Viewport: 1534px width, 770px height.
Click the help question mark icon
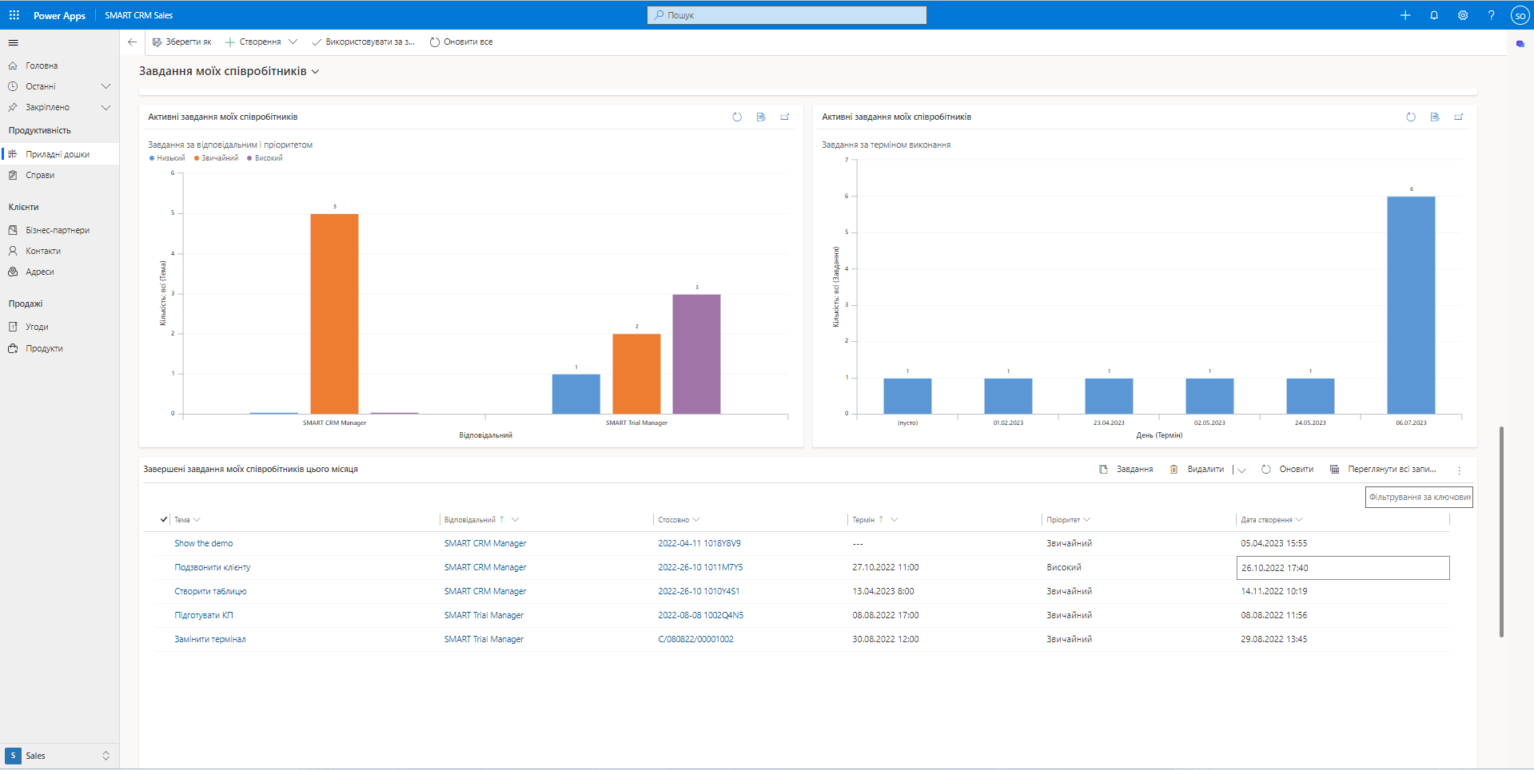tap(1491, 15)
